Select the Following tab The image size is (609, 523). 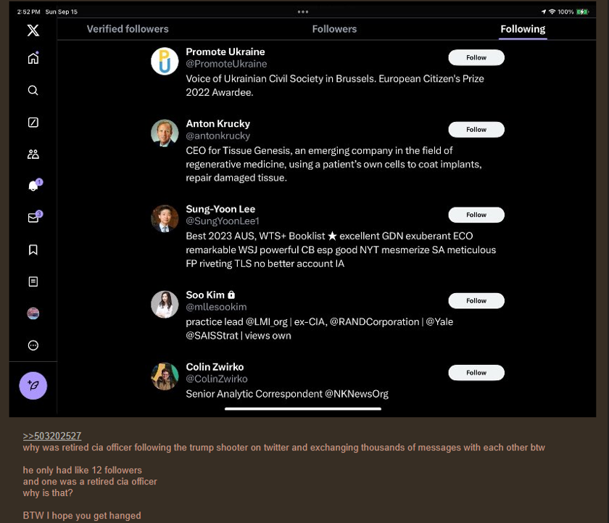click(523, 29)
